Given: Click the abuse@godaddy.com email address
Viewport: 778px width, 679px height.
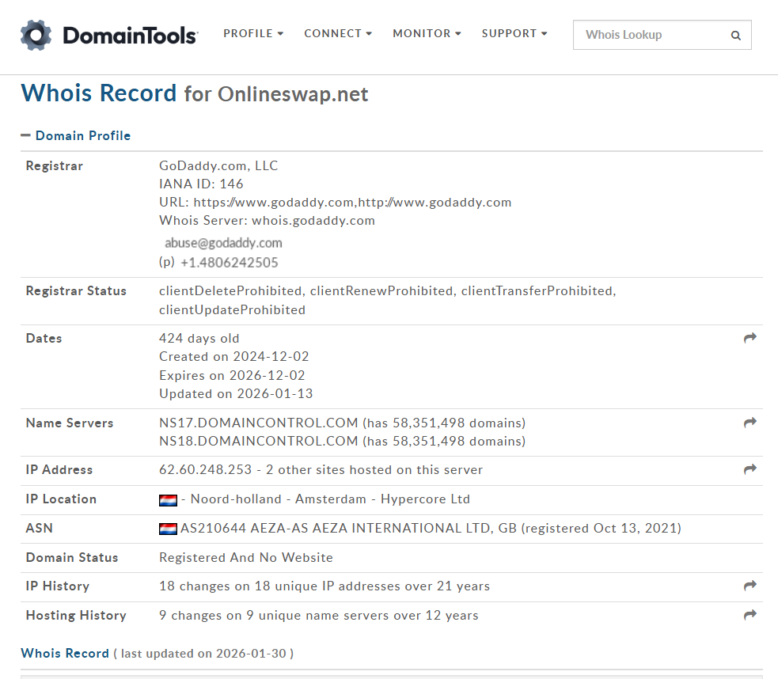Looking at the screenshot, I should pos(223,243).
